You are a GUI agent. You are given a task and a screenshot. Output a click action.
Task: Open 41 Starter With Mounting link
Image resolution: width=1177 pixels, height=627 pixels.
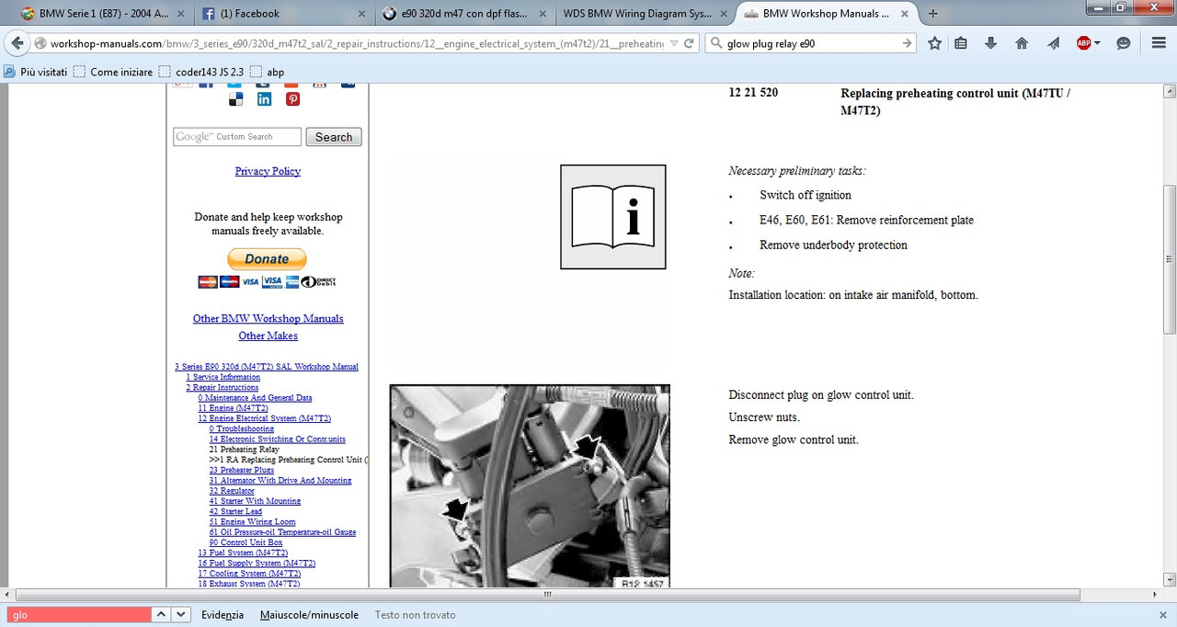point(255,501)
